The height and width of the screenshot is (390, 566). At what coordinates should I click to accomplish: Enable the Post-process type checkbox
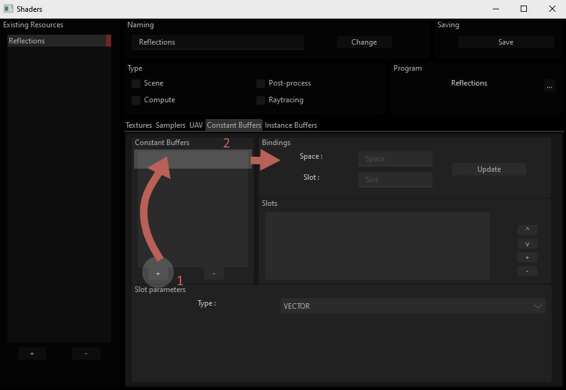(x=261, y=84)
